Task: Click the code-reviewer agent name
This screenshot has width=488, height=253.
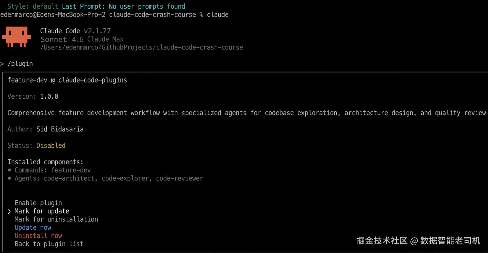Action: [179, 178]
